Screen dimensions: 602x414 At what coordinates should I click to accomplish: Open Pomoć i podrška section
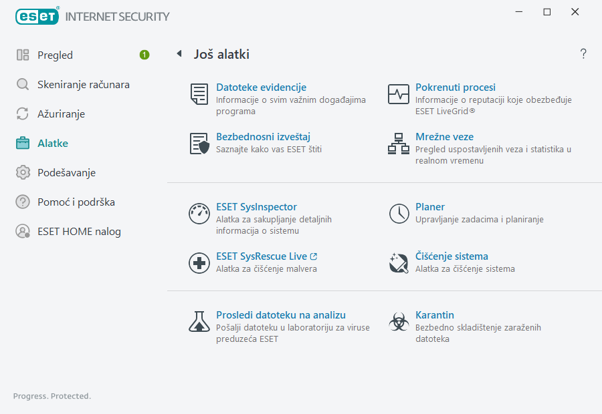(72, 202)
